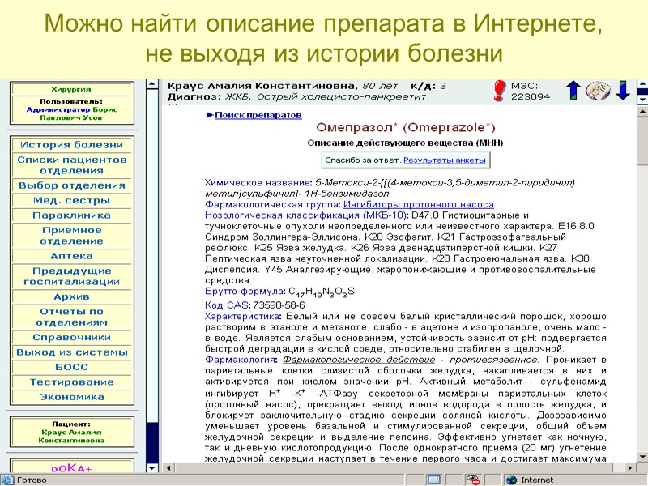
Task: Click the Диагноз line in header
Action: [x=298, y=96]
